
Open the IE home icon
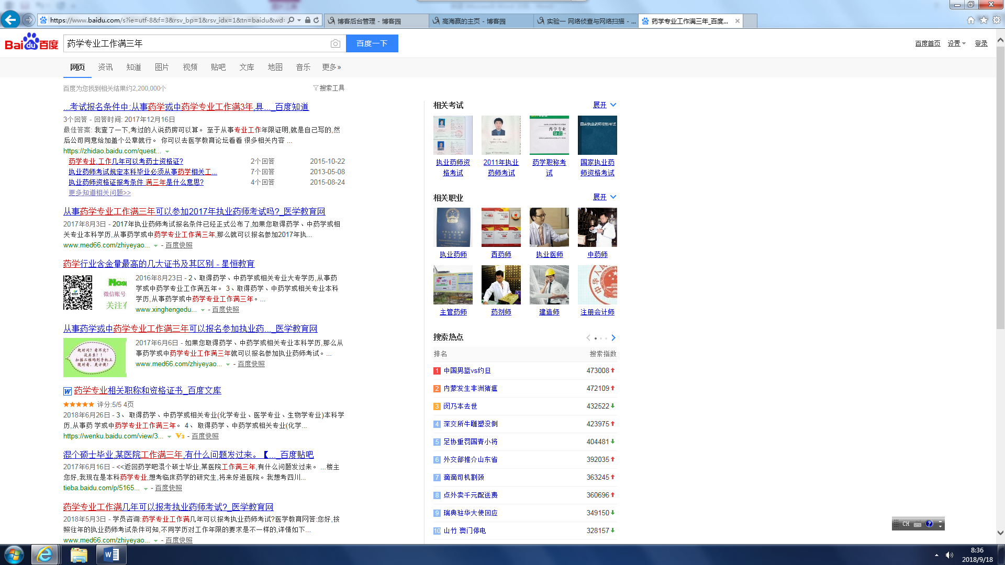point(970,20)
